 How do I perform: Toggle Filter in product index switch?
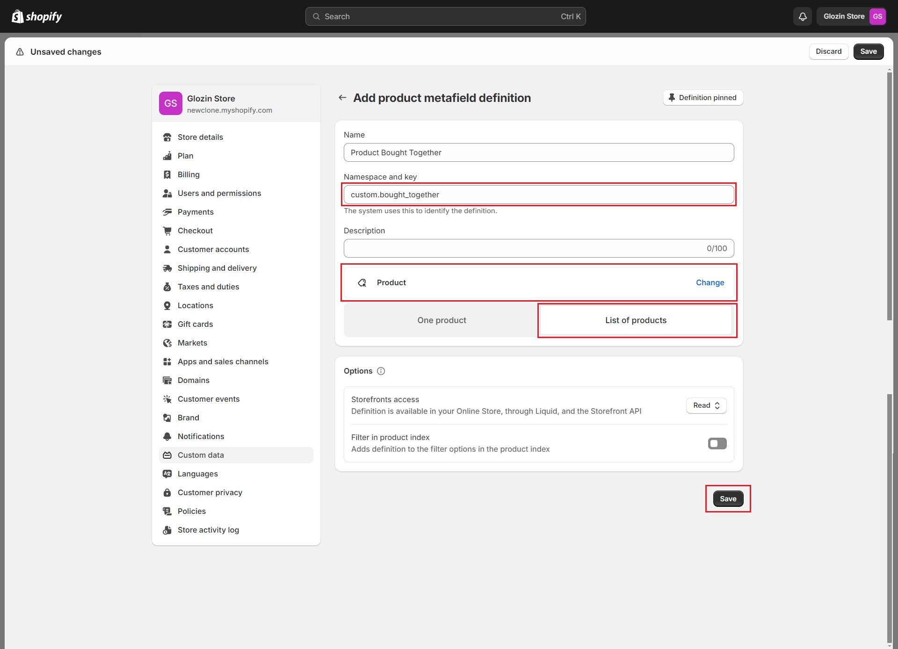coord(717,443)
